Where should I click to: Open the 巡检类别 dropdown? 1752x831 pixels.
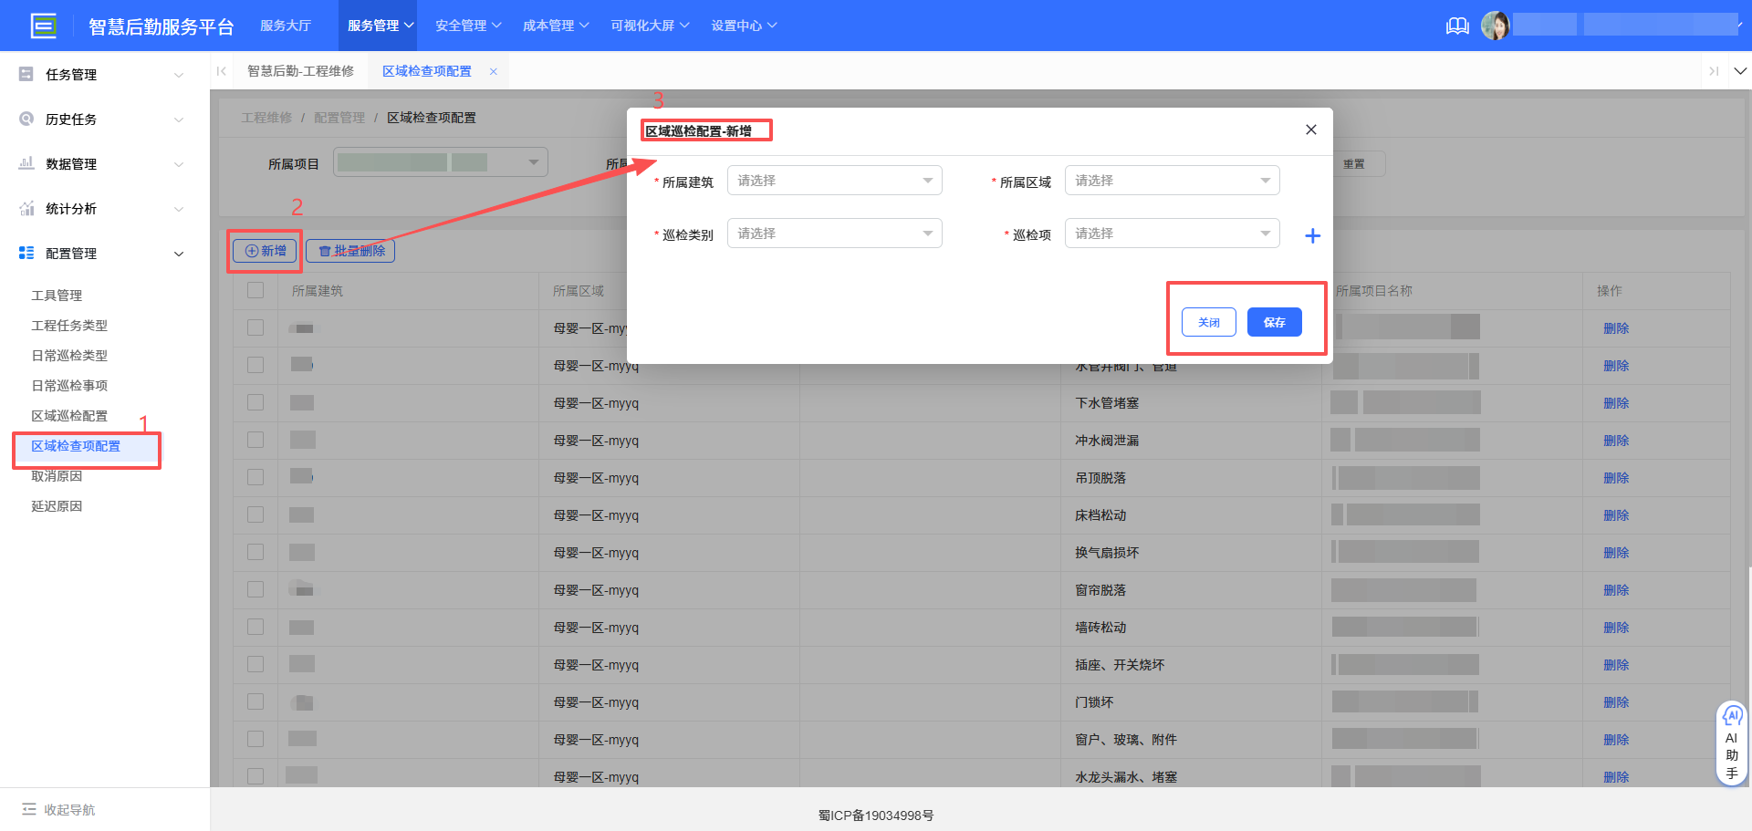834,234
